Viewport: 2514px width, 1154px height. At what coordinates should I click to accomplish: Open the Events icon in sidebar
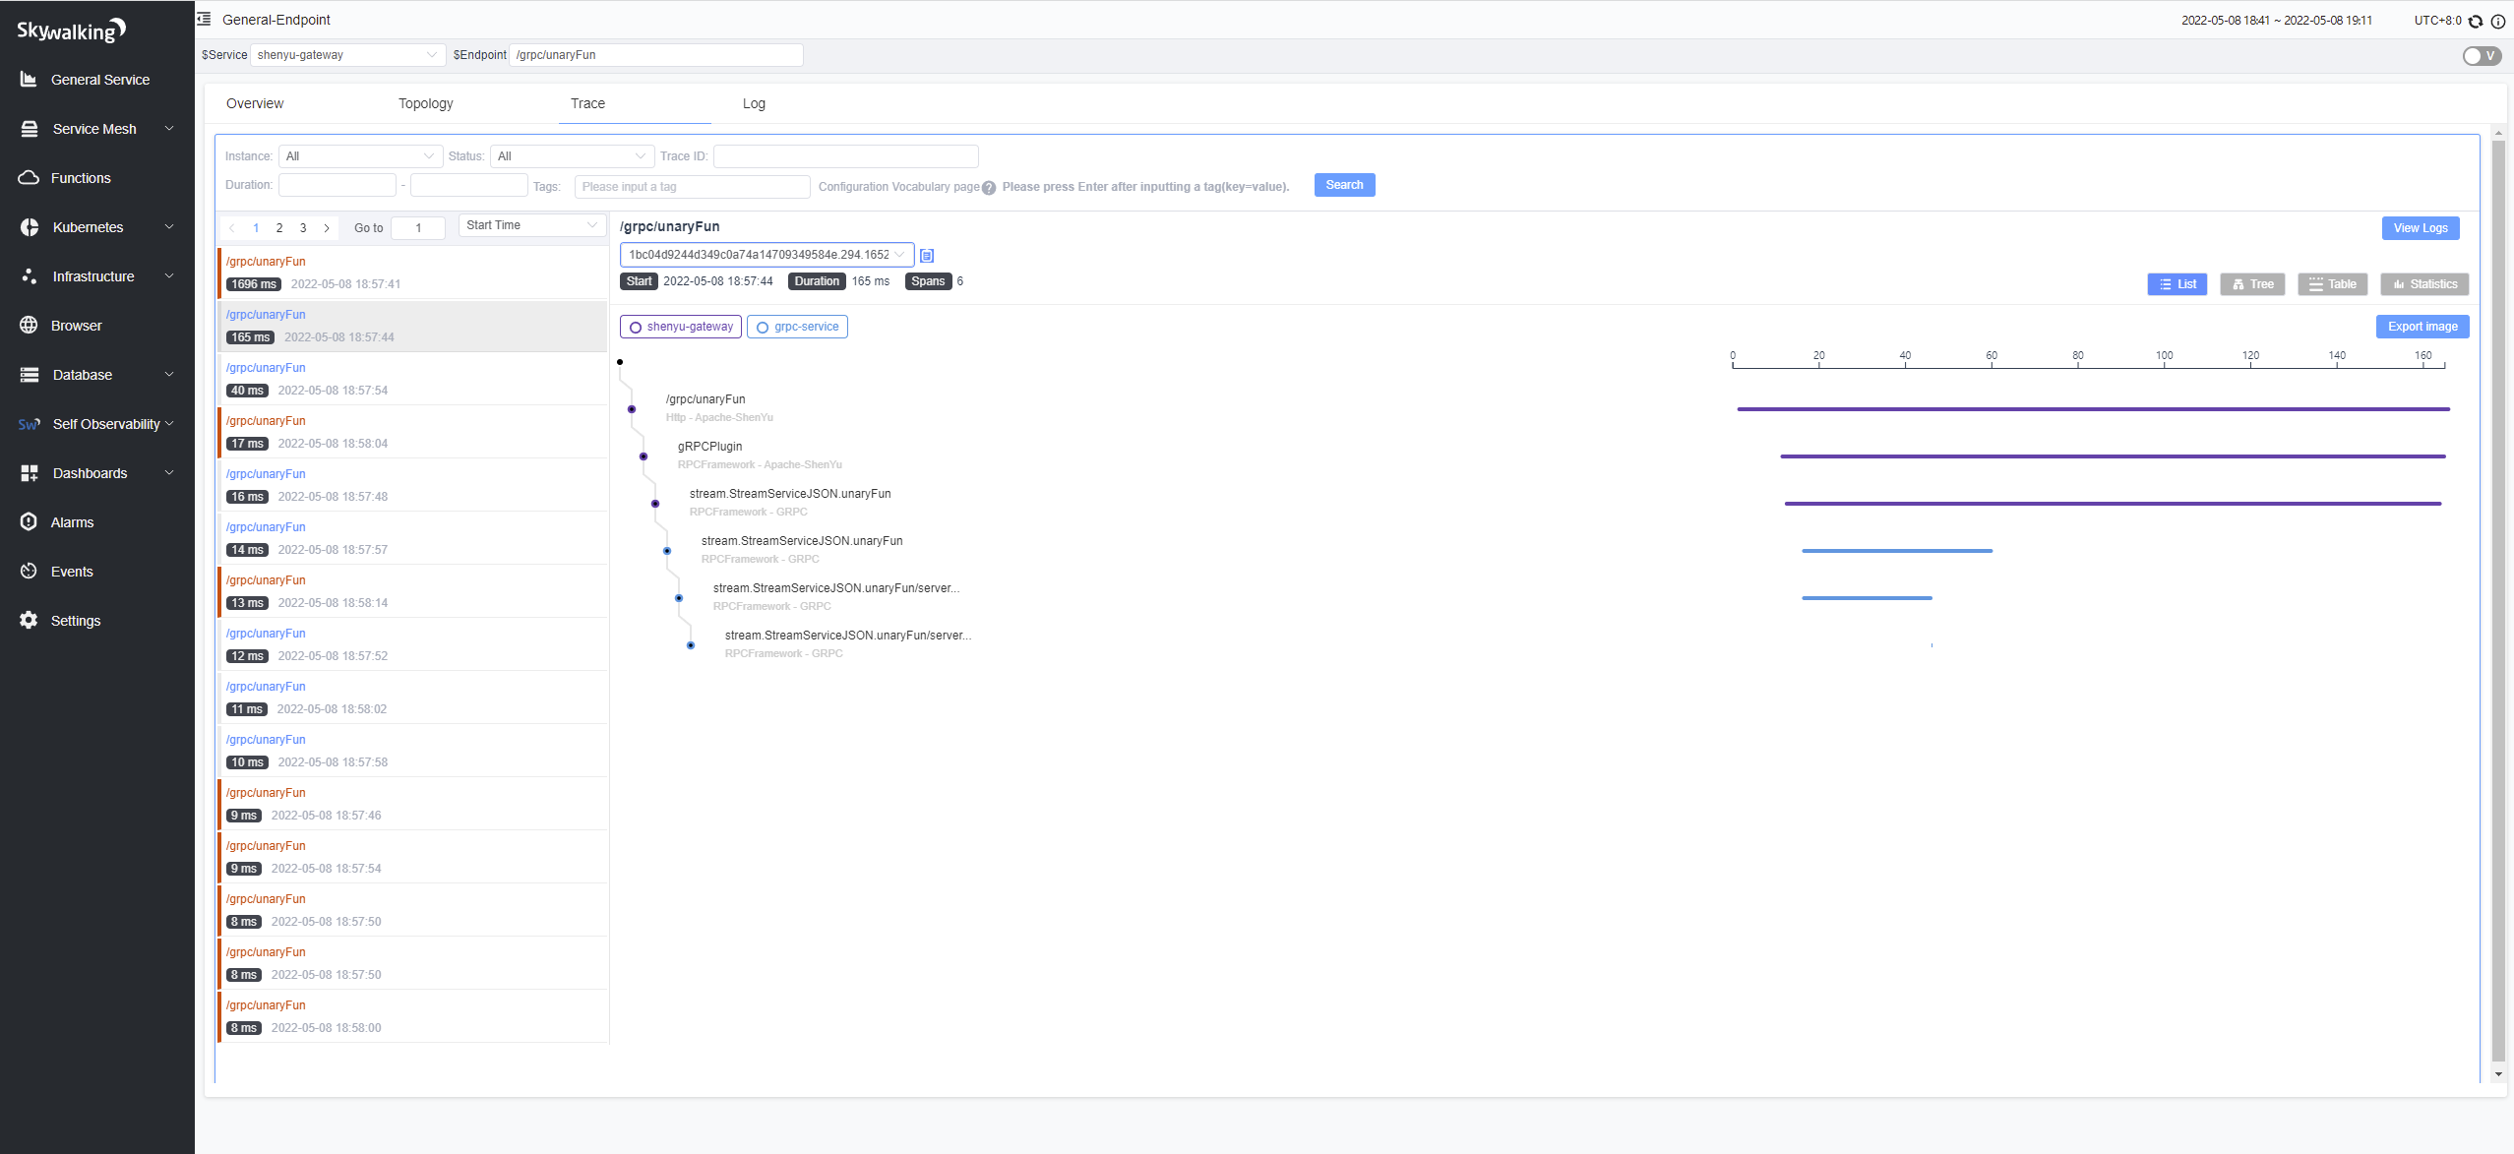(x=29, y=571)
